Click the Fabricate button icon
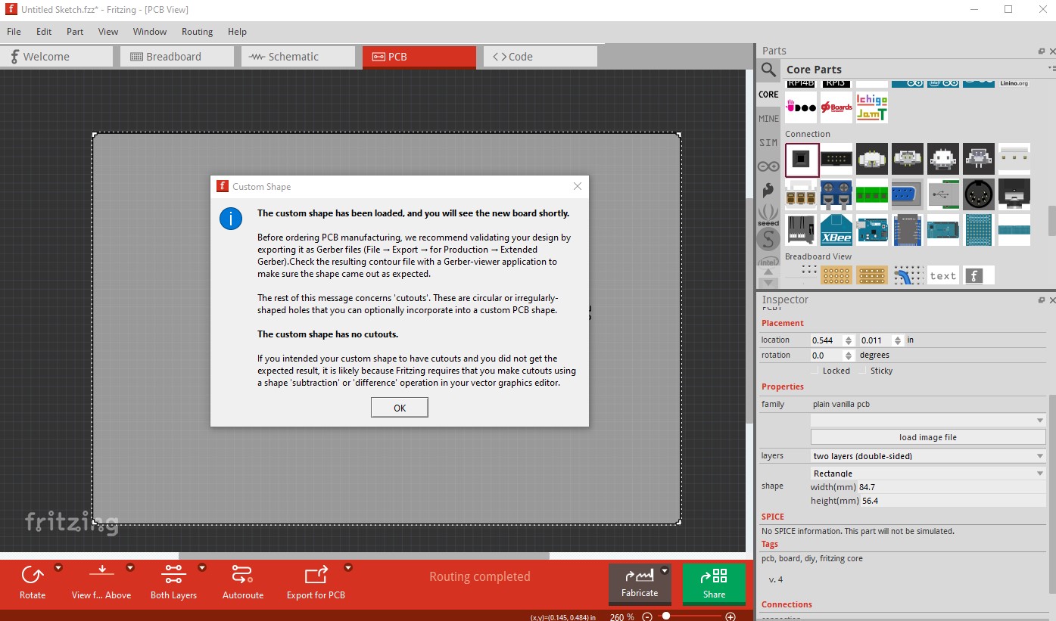Image resolution: width=1056 pixels, height=621 pixels. coord(640,576)
